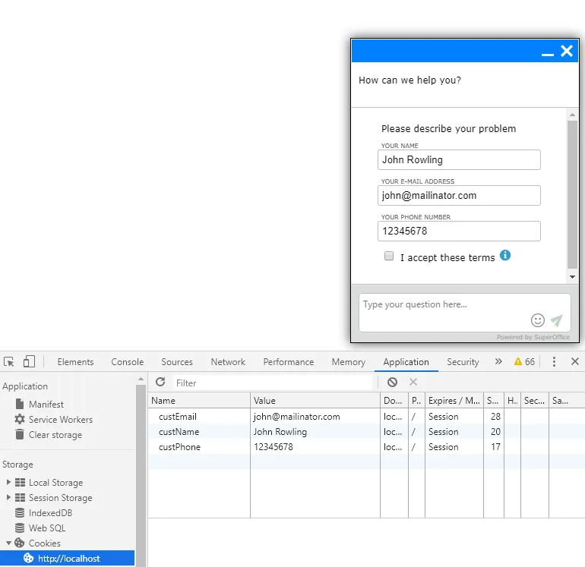Expand the Session Storage tree item
This screenshot has width=585, height=567.
pyautogui.click(x=9, y=498)
